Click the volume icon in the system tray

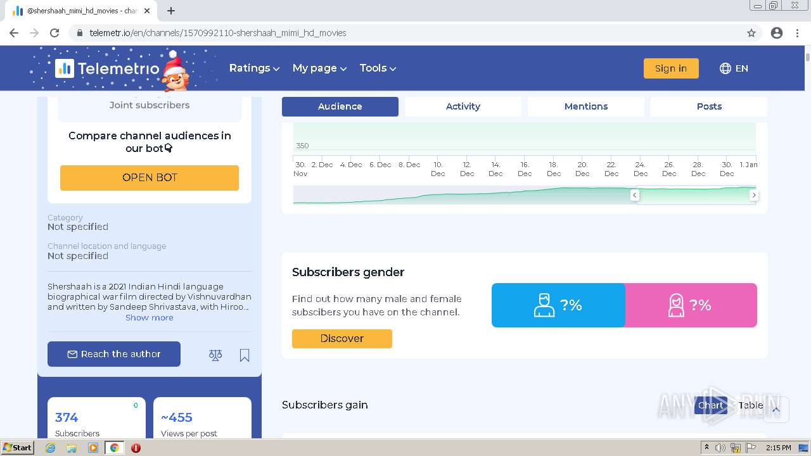[x=720, y=448]
